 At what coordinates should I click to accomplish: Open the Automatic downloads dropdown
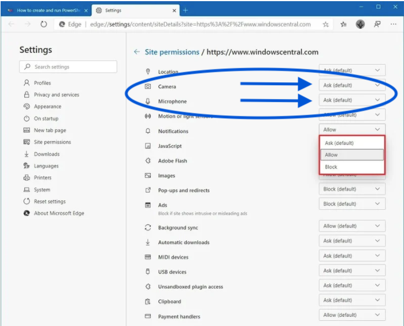point(352,241)
